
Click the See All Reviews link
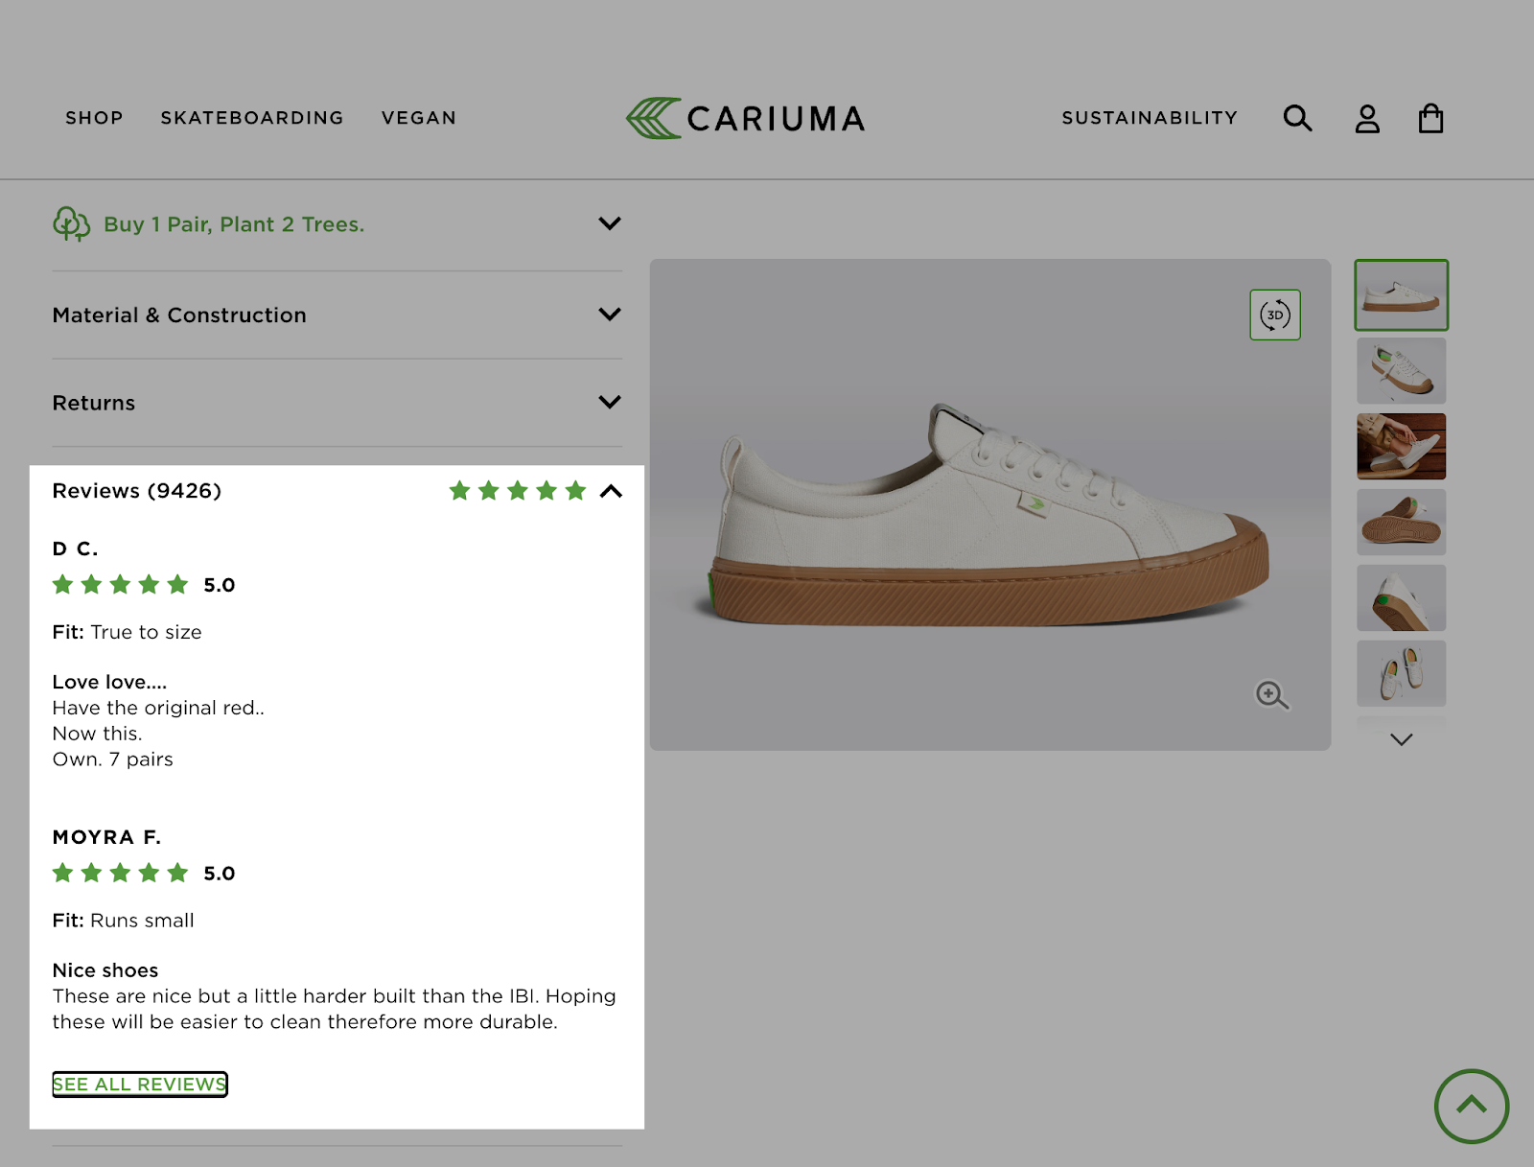pos(140,1085)
